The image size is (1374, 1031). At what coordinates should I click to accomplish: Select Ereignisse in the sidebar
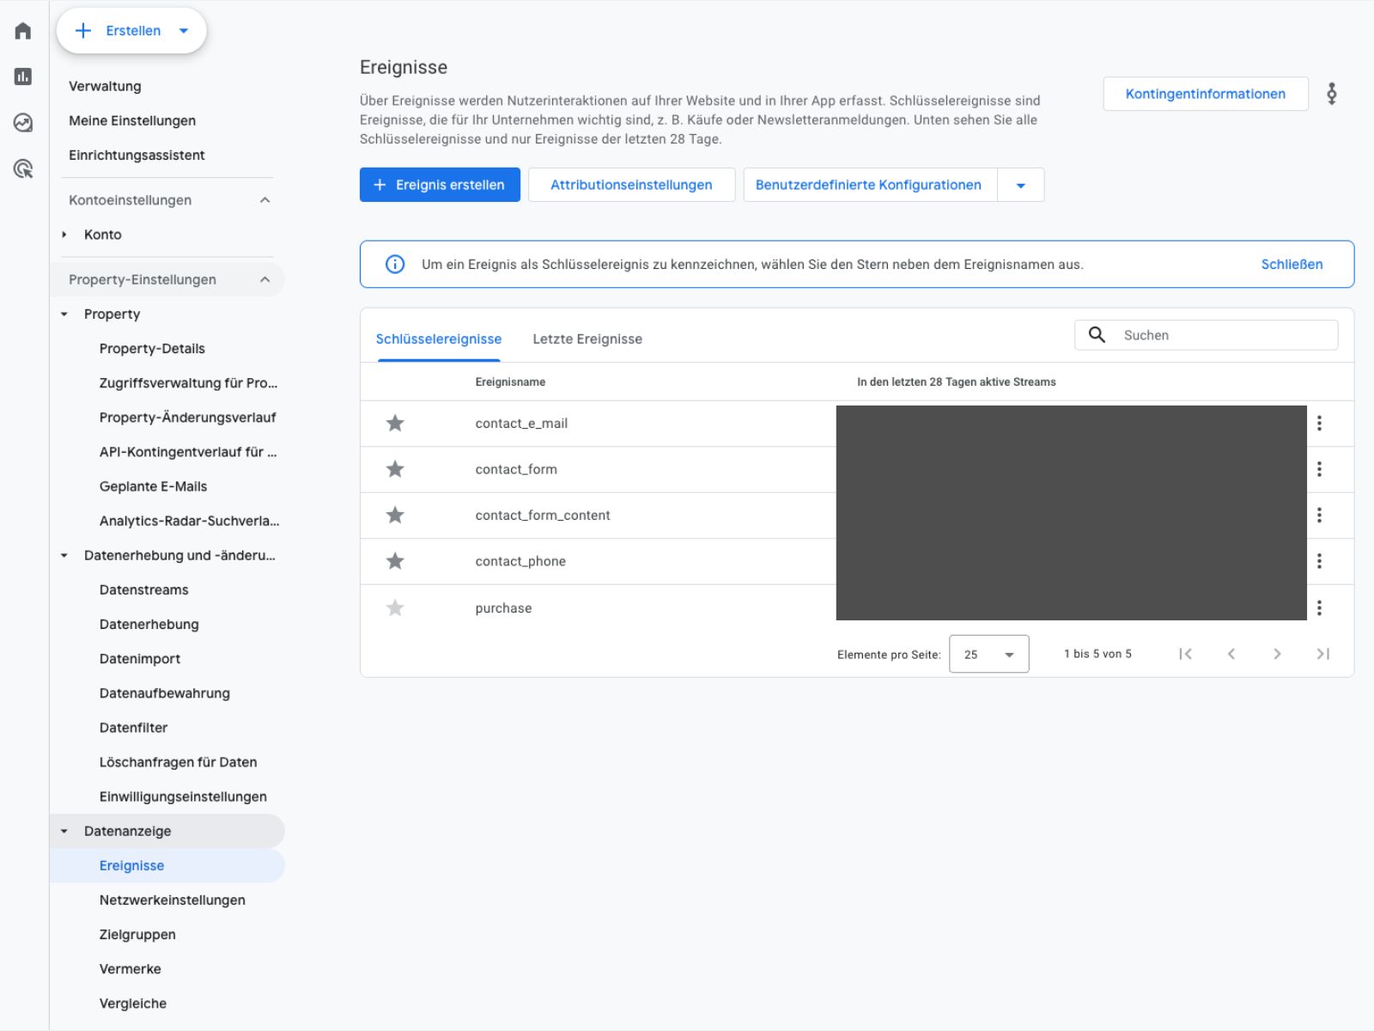167,865
